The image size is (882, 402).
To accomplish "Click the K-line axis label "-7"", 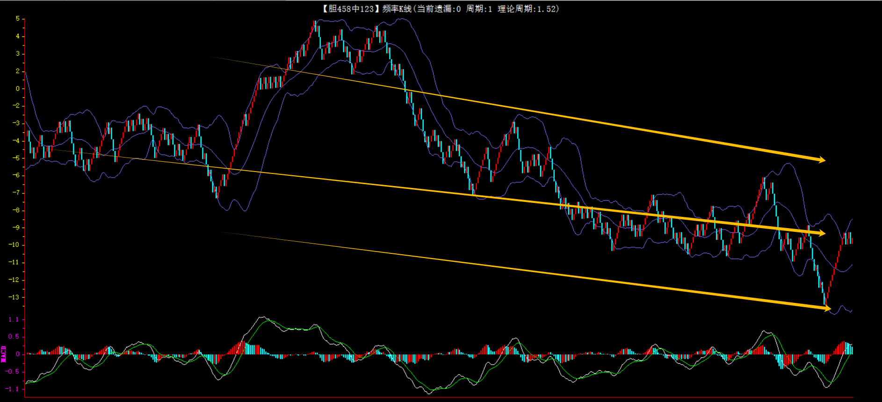I will click(x=16, y=193).
